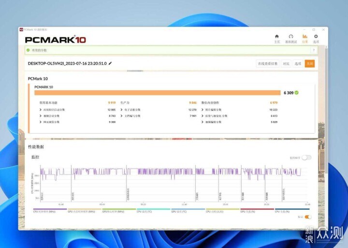This screenshot has height=248, width=348.
Task: Expand the row scoring 5 029
Action: pos(203,122)
